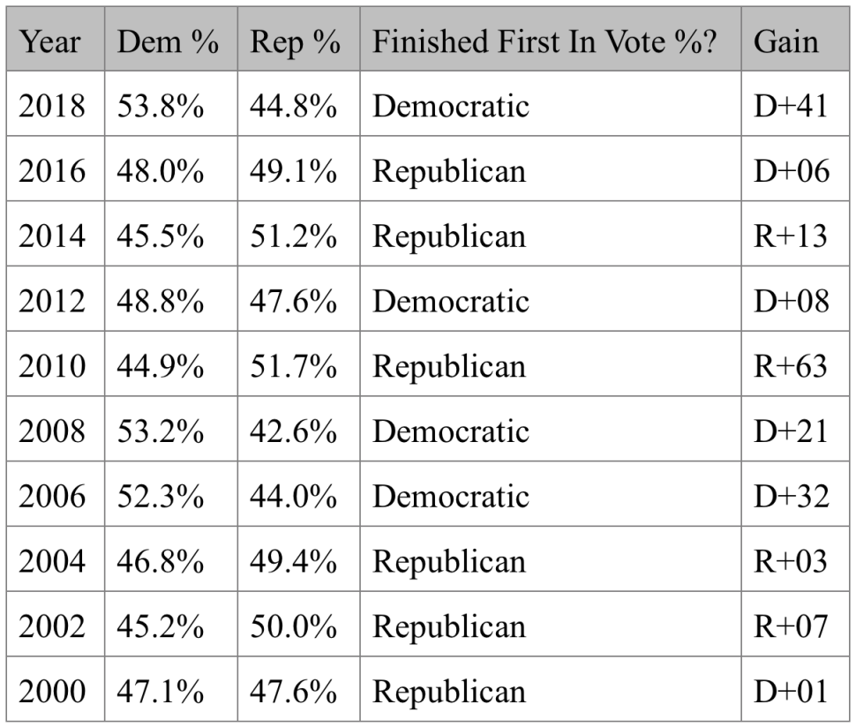Click the D+41 gain cell
The height and width of the screenshot is (727, 856).
tap(795, 104)
